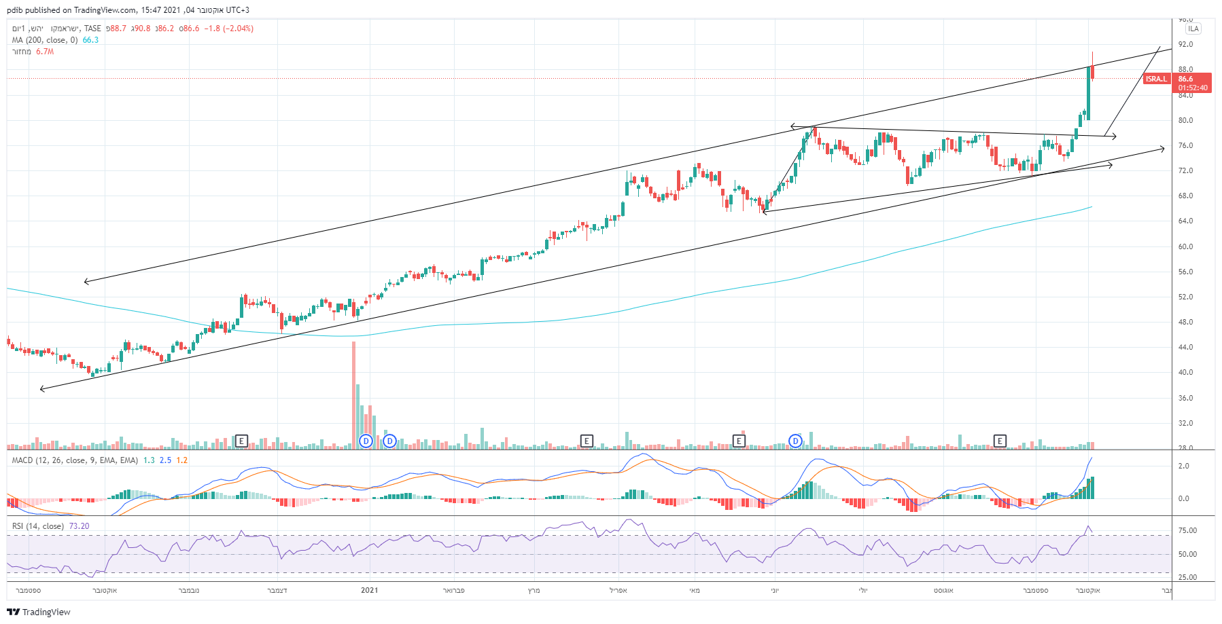
Task: Click the 64.0 price axis label
Action: [1186, 221]
